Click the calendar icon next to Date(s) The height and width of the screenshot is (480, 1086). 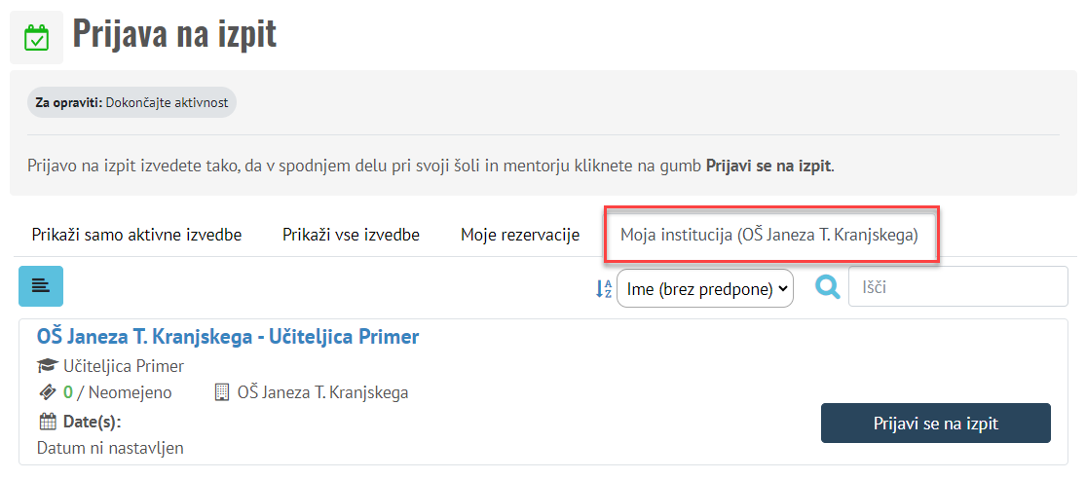click(x=47, y=422)
